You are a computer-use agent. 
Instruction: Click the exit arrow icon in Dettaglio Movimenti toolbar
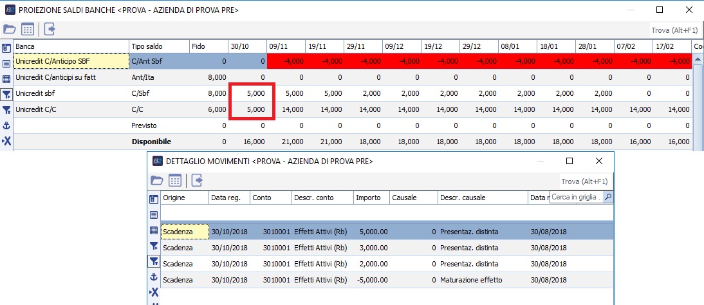pyautogui.click(x=197, y=181)
